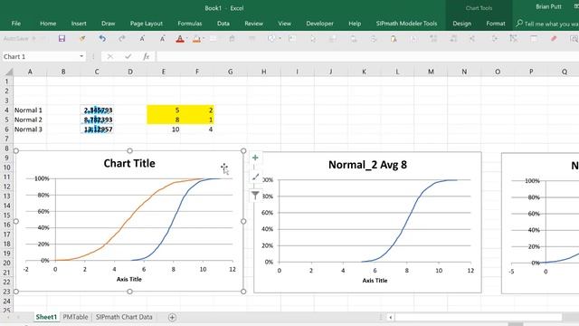This screenshot has height=326, width=579.
Task: Select the yellow cell containing 2
Action: tap(197, 110)
